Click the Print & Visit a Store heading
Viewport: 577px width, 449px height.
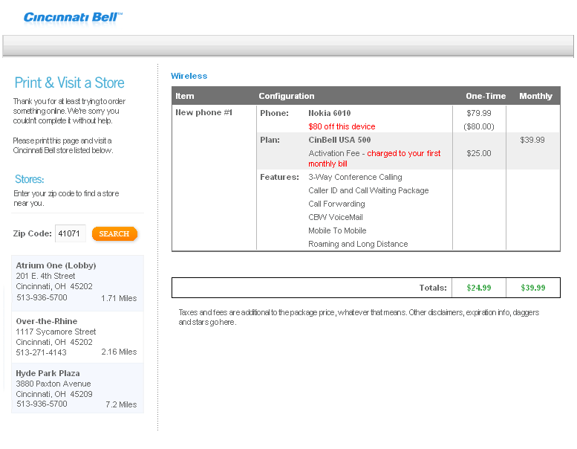click(70, 83)
